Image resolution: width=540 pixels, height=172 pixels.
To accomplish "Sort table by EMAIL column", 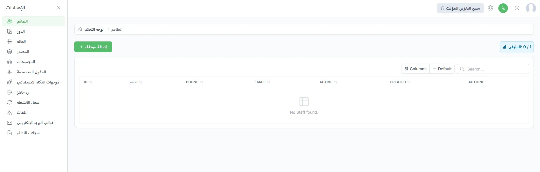I will click(262, 82).
